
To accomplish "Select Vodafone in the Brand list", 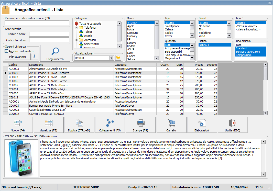I will pos(205,33).
